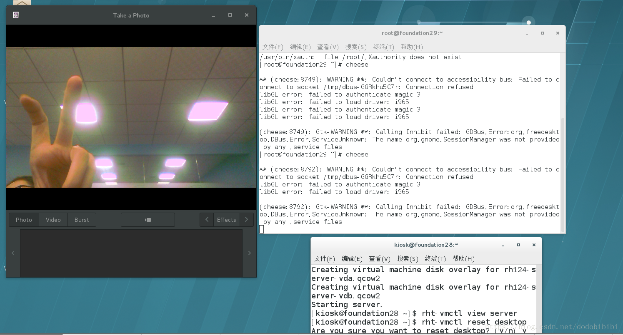Move thumbnail strip right with the arrow
The width and height of the screenshot is (623, 335).
250,253
